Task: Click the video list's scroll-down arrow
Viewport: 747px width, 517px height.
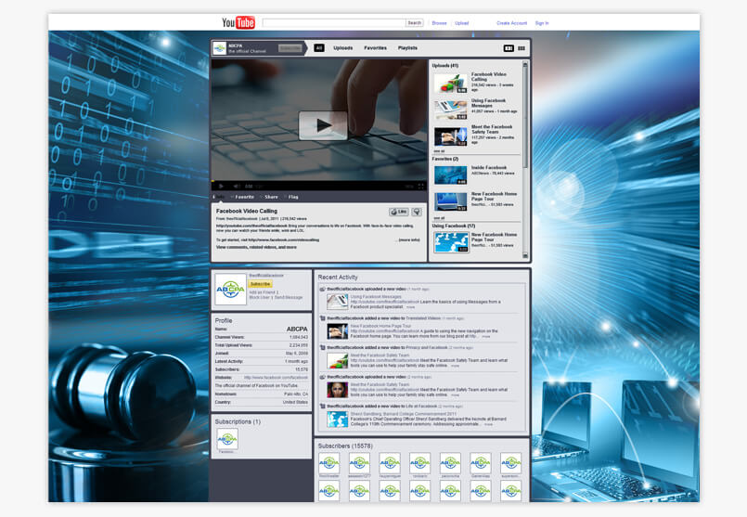Action: coord(525,256)
